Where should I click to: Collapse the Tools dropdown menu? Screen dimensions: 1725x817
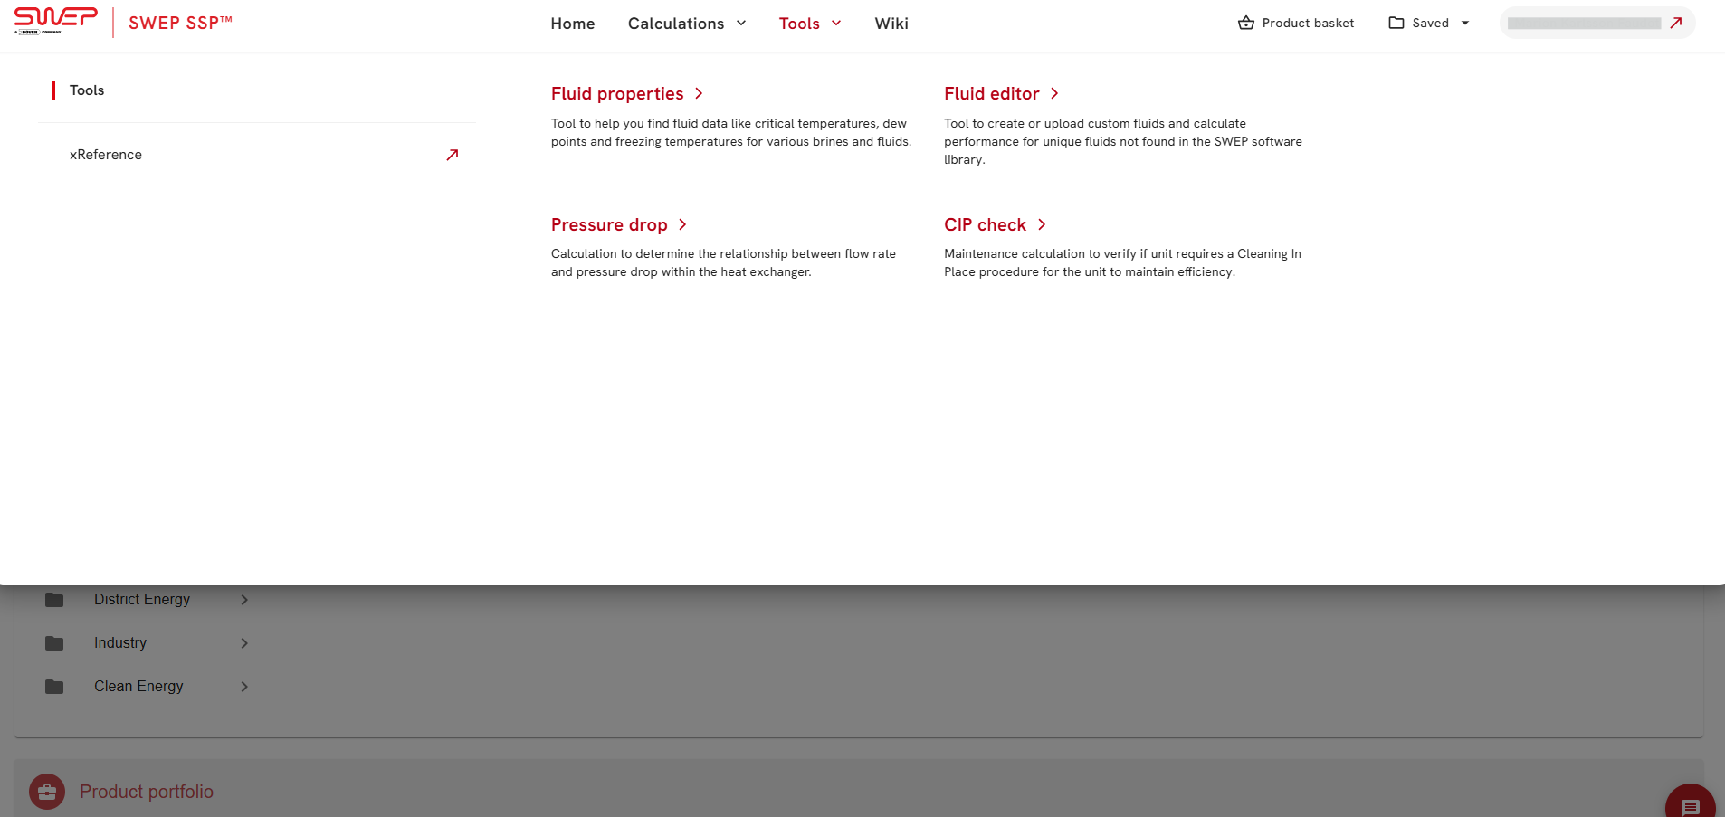click(x=809, y=24)
